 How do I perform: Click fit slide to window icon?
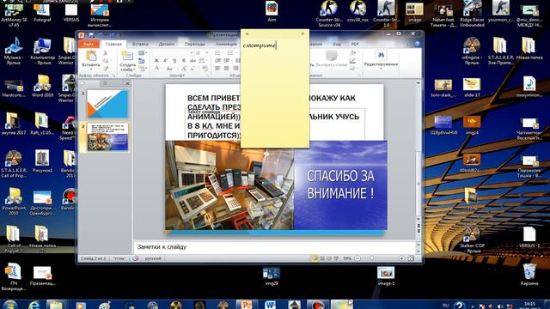[411, 258]
